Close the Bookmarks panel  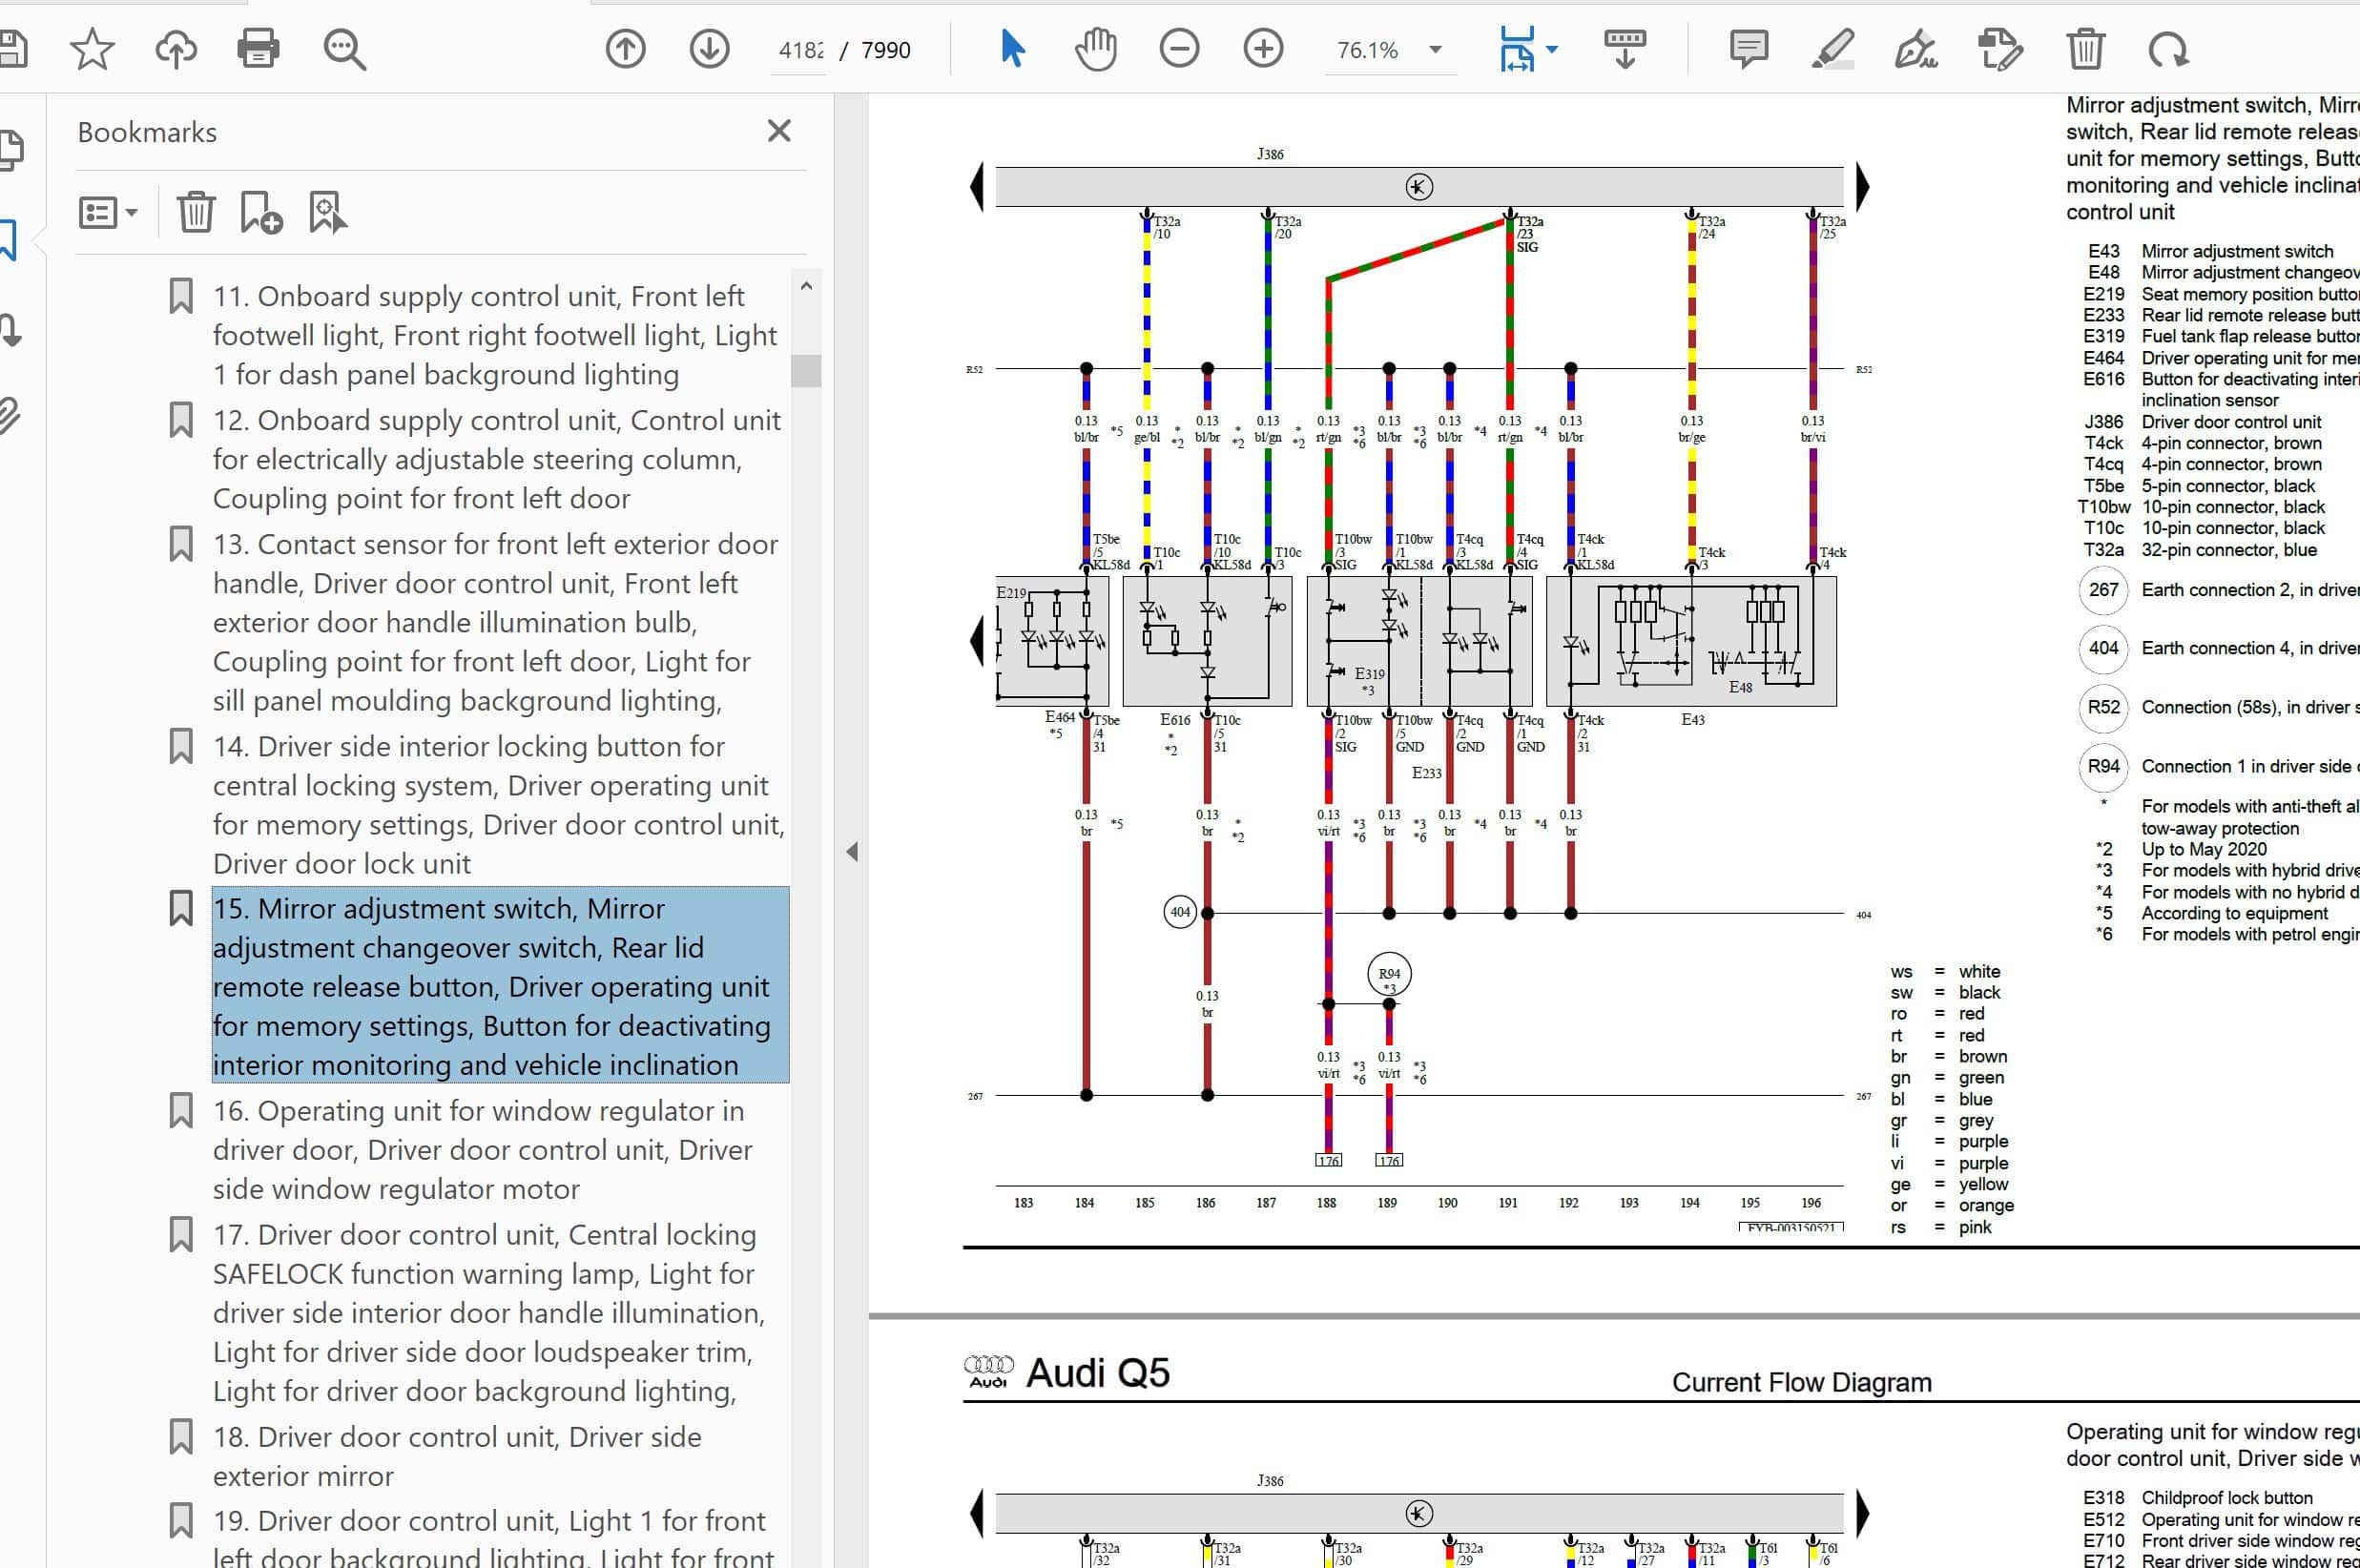click(x=779, y=131)
